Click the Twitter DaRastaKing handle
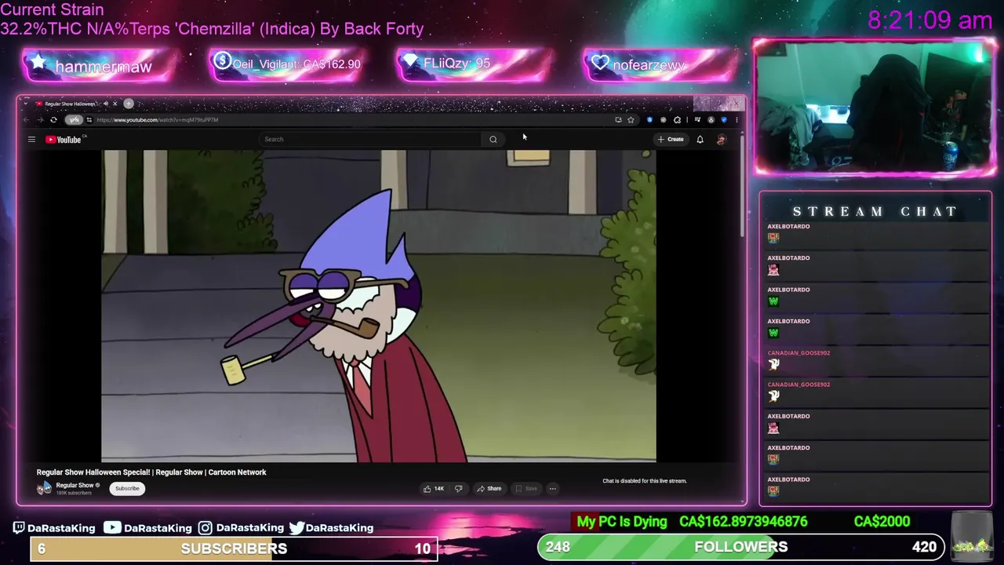 (331, 528)
